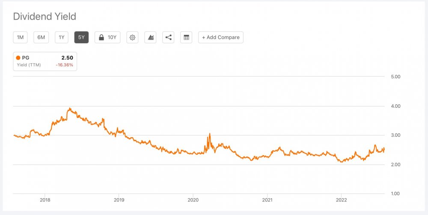Screen dimensions: 428x215
Task: Click the chart type mountain icon
Action: 151,38
